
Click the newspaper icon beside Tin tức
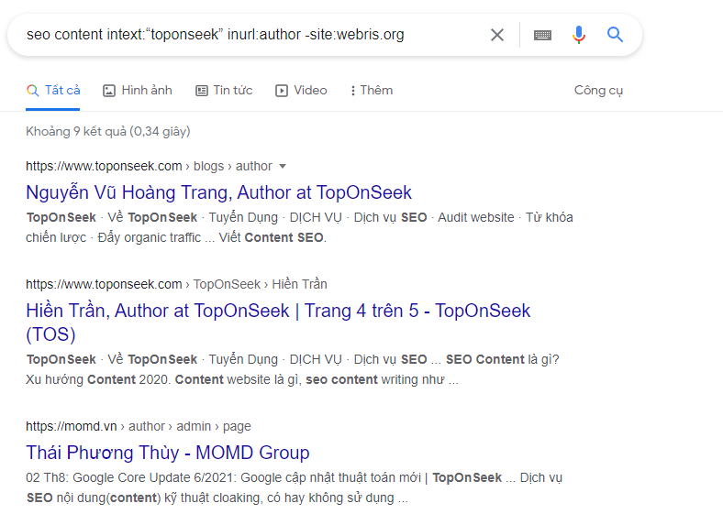tap(203, 91)
